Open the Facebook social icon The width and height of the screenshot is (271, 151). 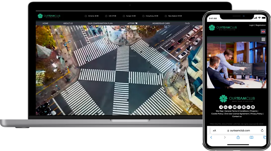click(244, 107)
